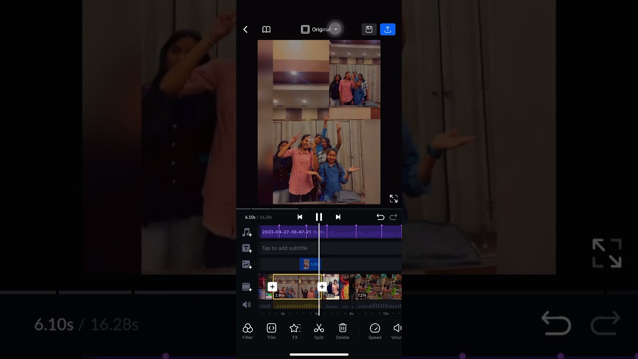Viewport: 638px width, 359px height.
Task: Redo the last undone edit
Action: coord(393,217)
